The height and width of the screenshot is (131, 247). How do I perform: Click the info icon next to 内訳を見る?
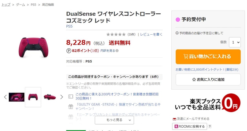click(x=117, y=51)
